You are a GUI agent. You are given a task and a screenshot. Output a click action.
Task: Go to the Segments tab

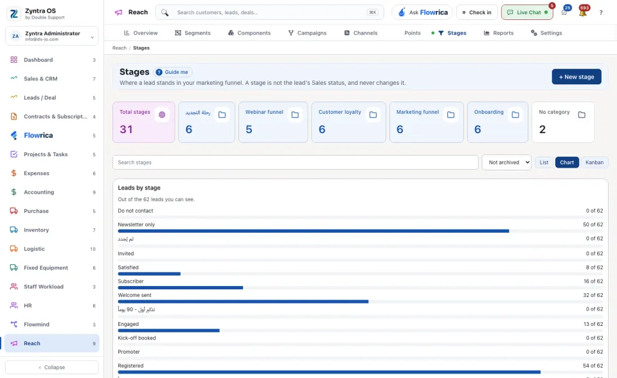[193, 33]
